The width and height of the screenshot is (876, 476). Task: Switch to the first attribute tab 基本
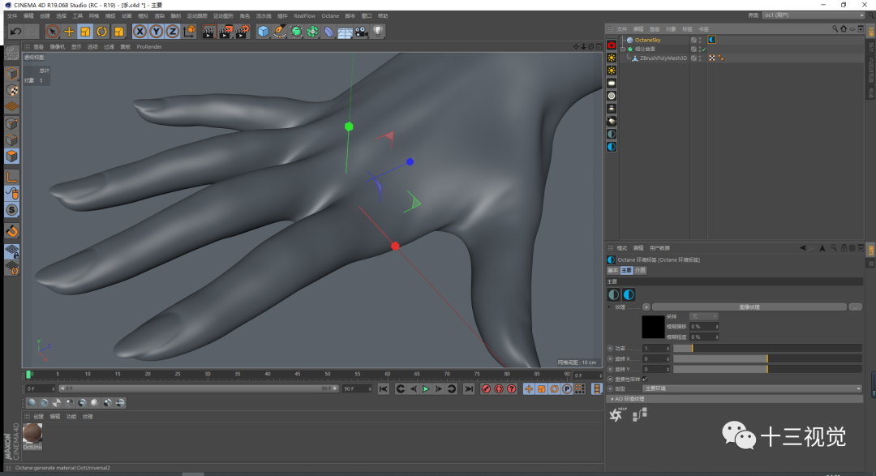pos(613,270)
